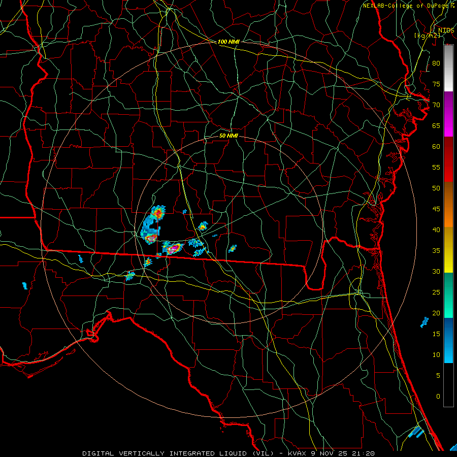The height and width of the screenshot is (457, 457).
Task: Select the yellow segment of the color bar
Action: point(448,250)
